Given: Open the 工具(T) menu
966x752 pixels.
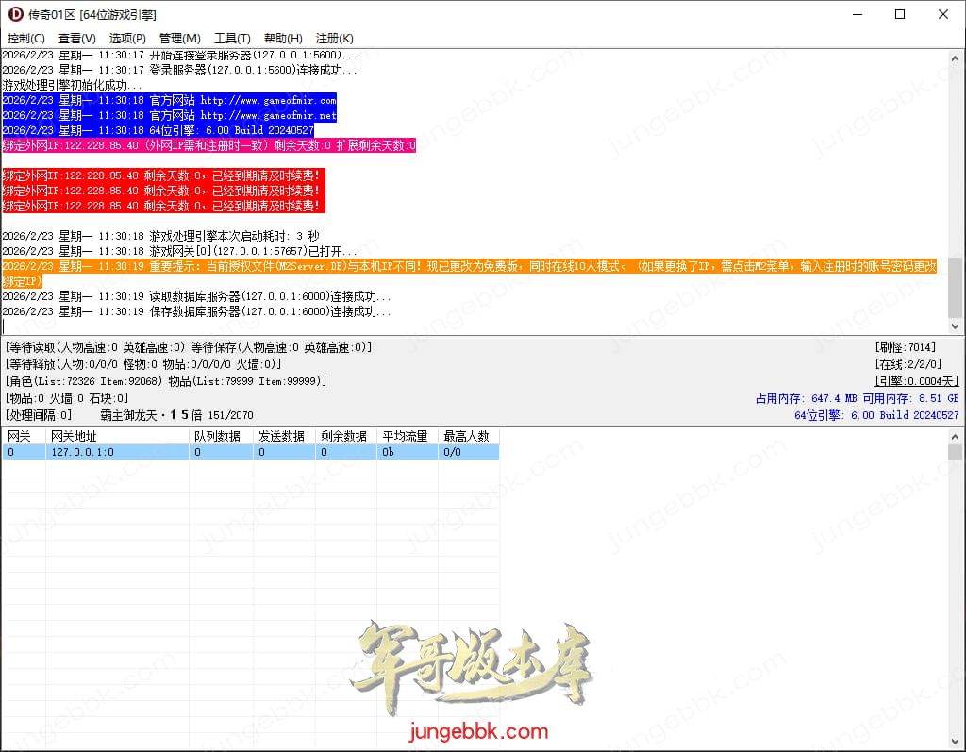Looking at the screenshot, I should (232, 39).
